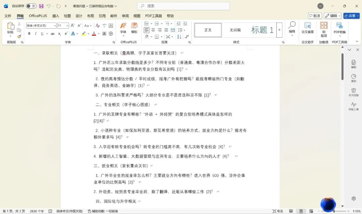Expand the styles gallery more arrow
362x214 pixels.
click(x=279, y=30)
